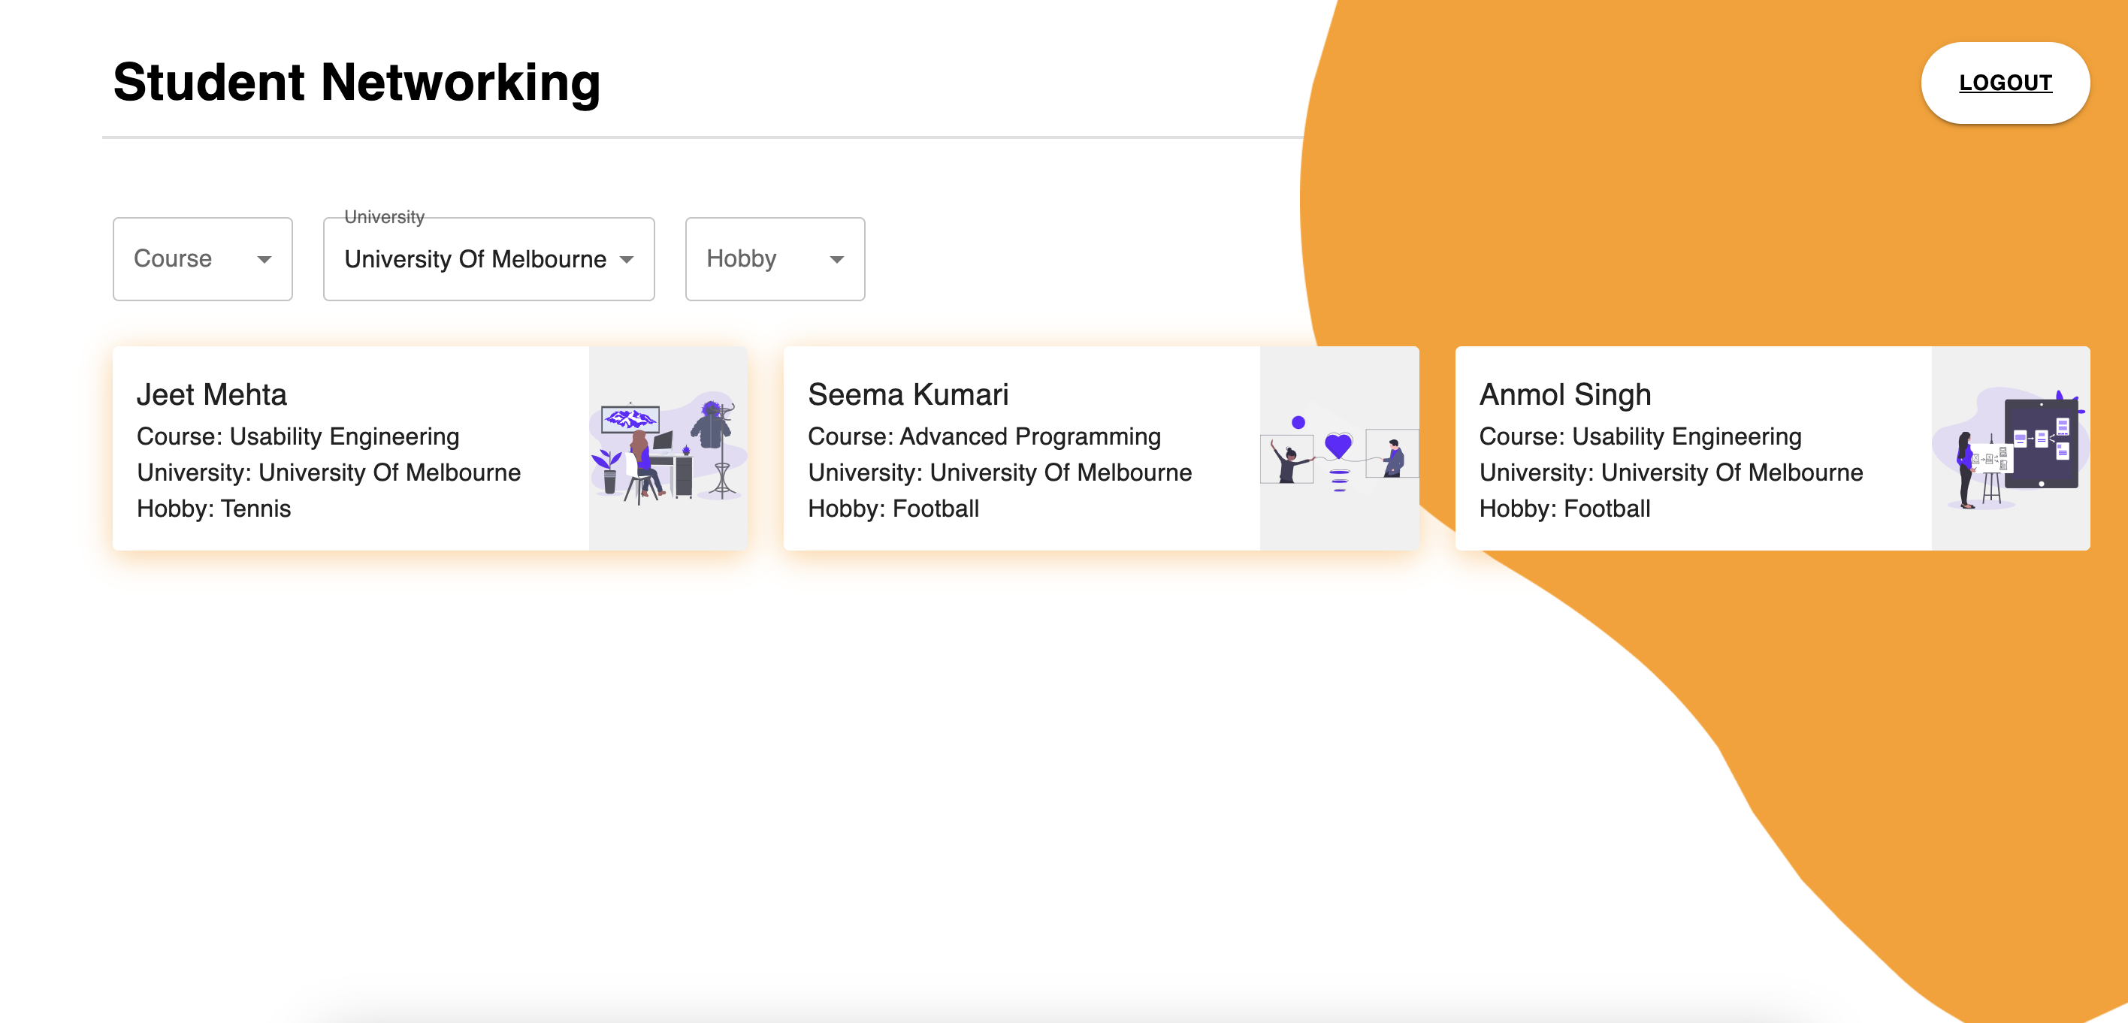Click Anmol's Course: Usability Engineering line
This screenshot has height=1023, width=2128.
[1640, 436]
